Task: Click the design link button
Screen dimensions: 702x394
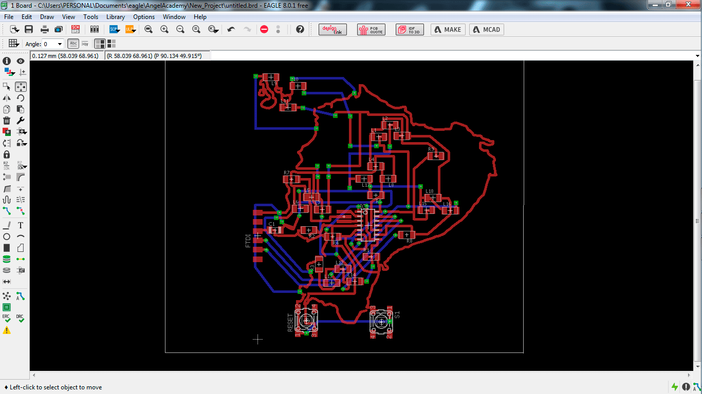Action: pos(332,30)
